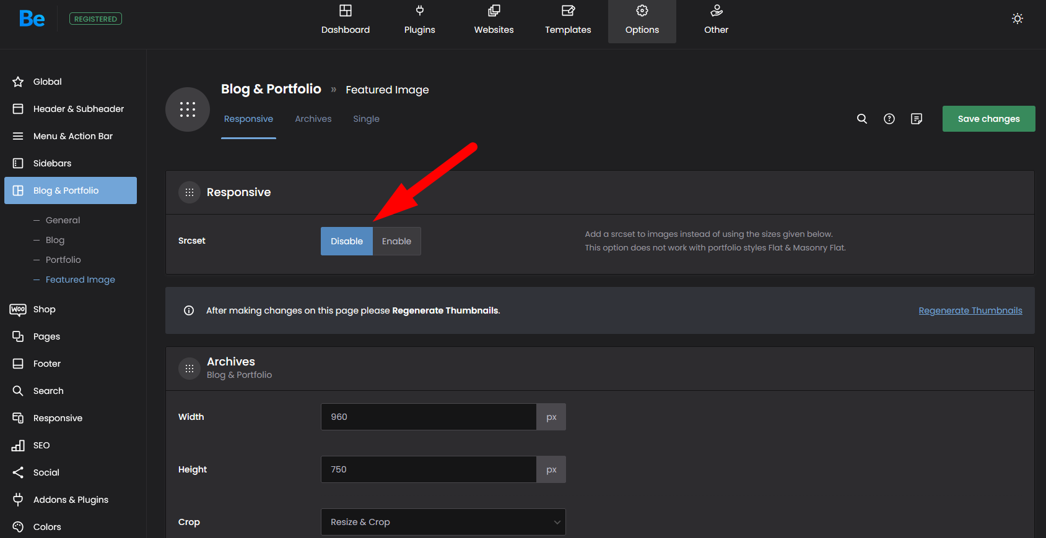Select Enable for Srcset
This screenshot has height=538, width=1046.
click(396, 241)
